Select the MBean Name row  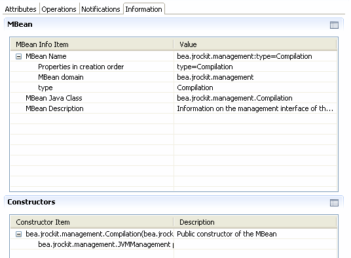coord(174,56)
